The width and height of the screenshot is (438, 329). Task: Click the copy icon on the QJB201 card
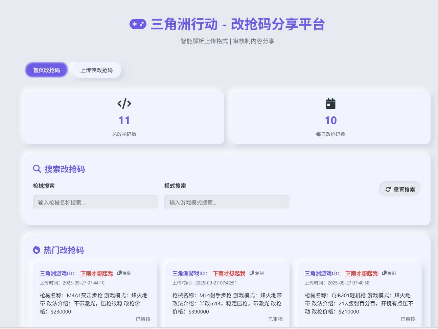(x=384, y=273)
